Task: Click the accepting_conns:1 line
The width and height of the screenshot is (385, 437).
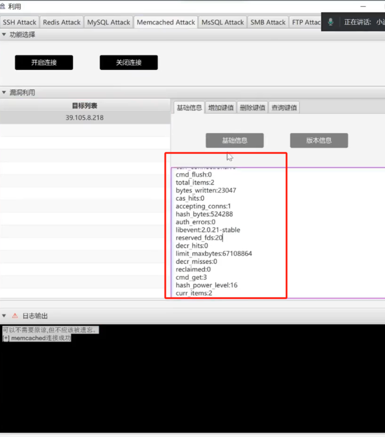Action: click(203, 206)
